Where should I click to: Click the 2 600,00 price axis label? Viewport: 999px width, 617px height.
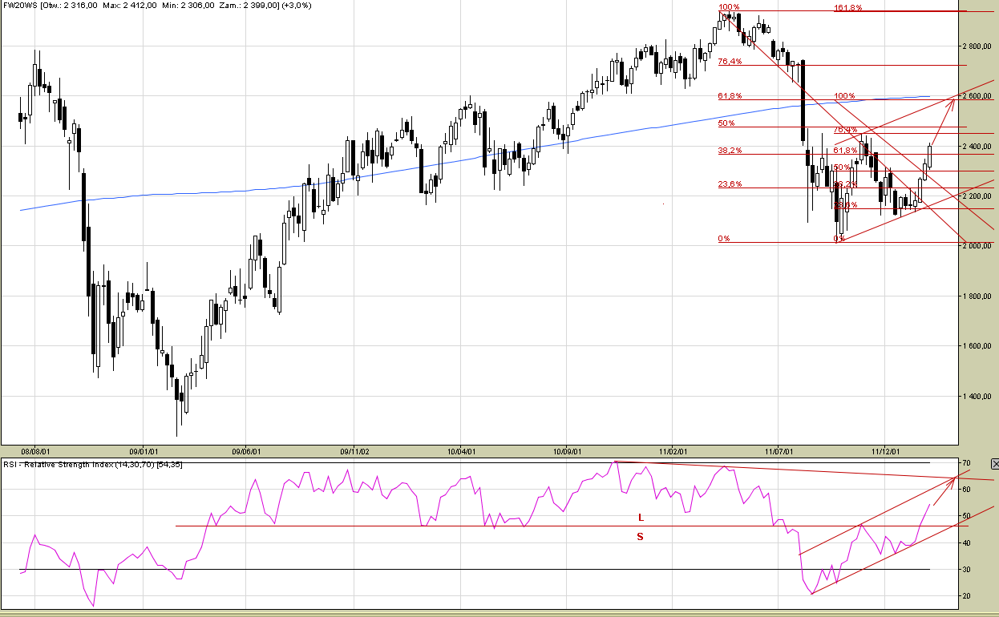coord(977,96)
